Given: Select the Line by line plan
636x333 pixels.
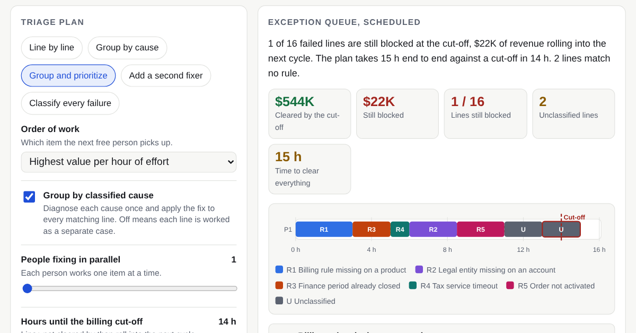Looking at the screenshot, I should 52,48.
